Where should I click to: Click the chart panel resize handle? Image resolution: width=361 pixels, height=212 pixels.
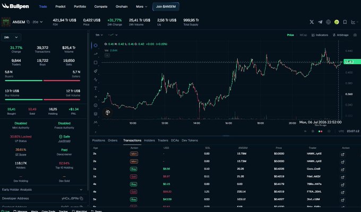point(226,135)
